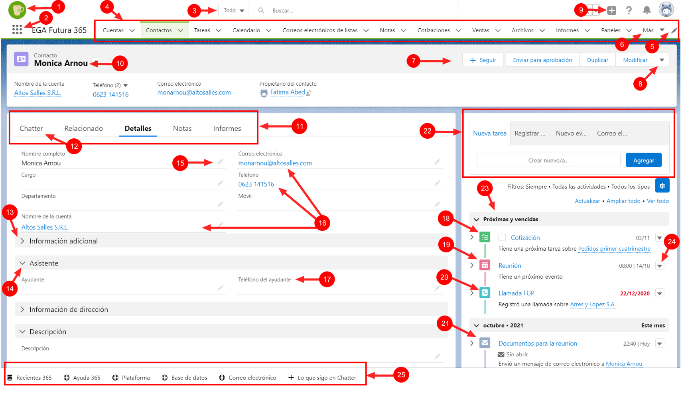Edit the Ayudante field pencil

(x=220, y=288)
